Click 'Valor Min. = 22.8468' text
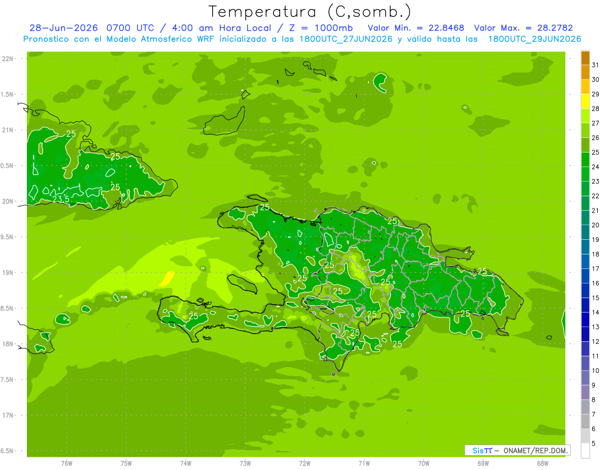The height and width of the screenshot is (470, 609). click(x=416, y=28)
